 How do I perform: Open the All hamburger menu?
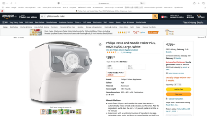[x=5, y=22]
